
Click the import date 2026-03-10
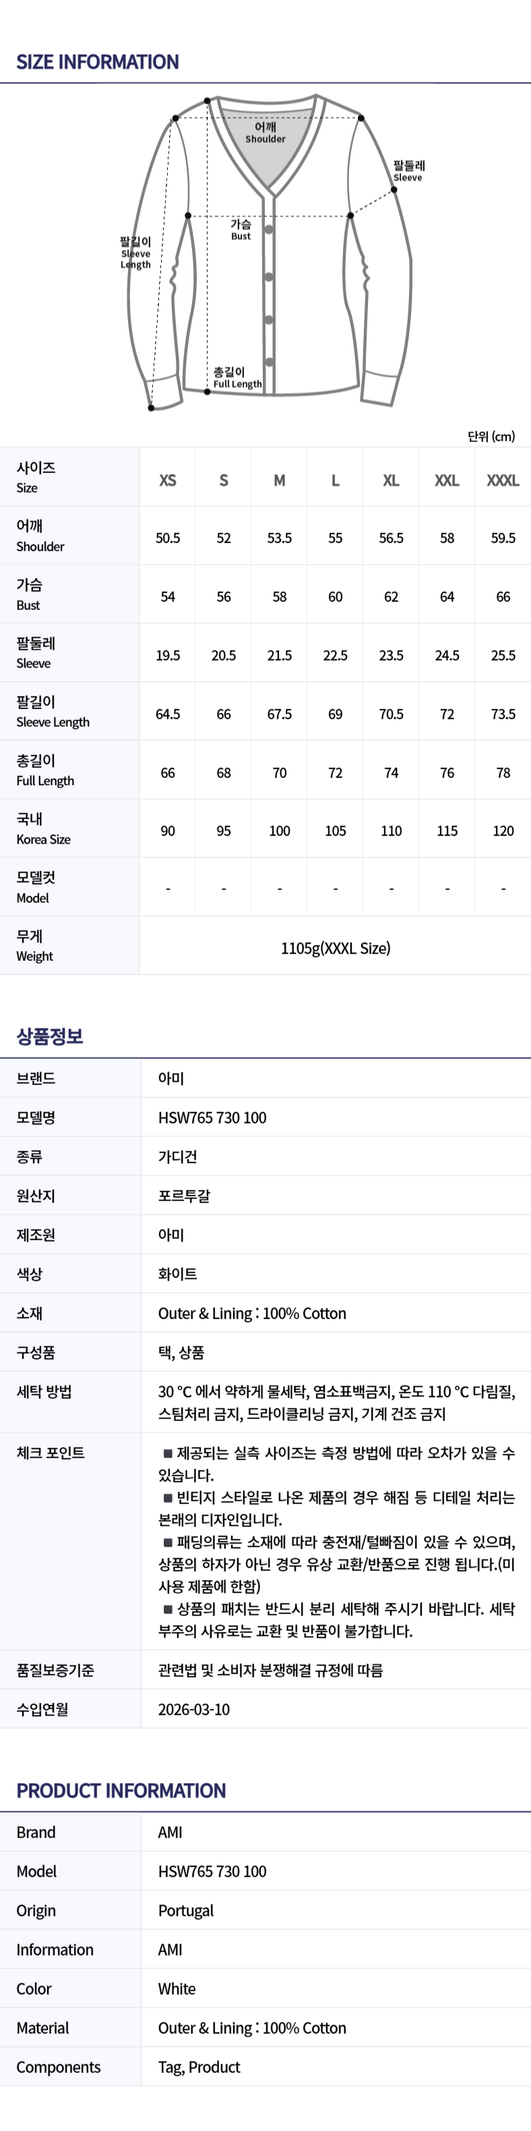coord(194,1710)
